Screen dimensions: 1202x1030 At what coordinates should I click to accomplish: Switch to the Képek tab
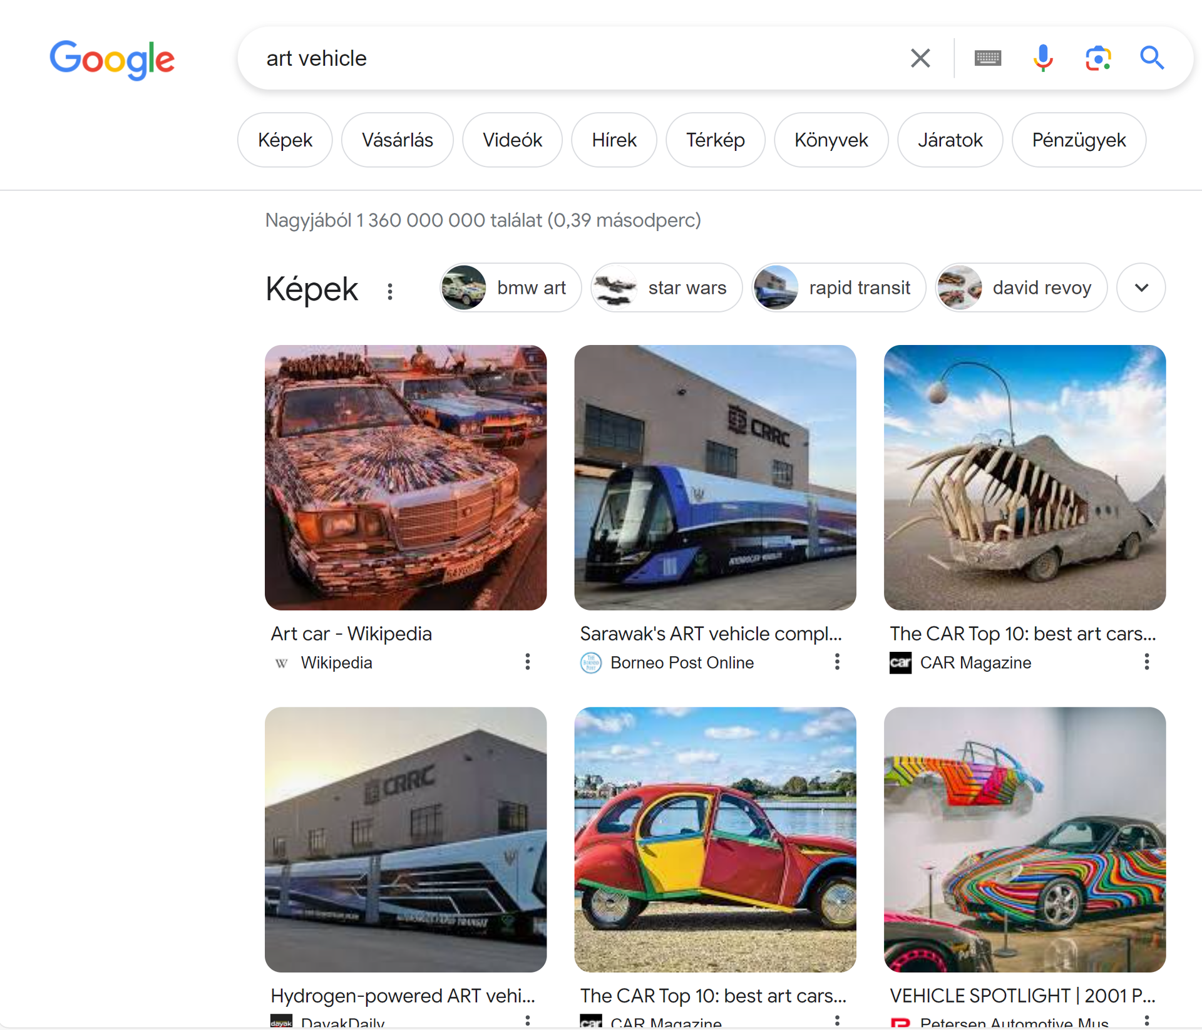[x=285, y=140]
